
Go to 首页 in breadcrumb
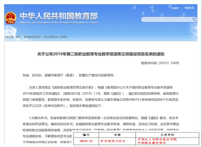point(18,37)
